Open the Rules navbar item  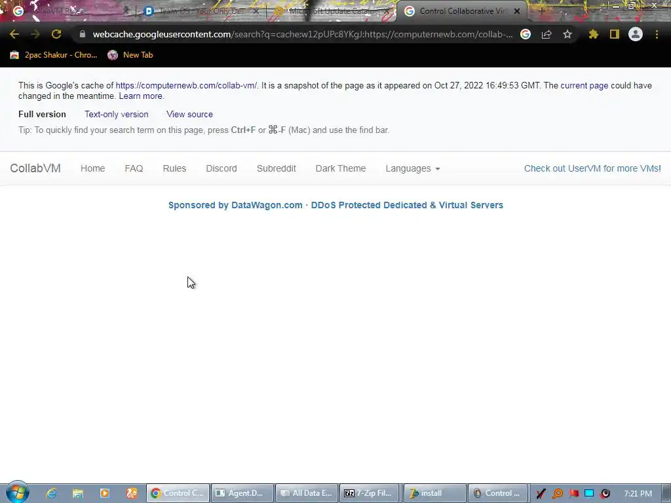tap(174, 168)
